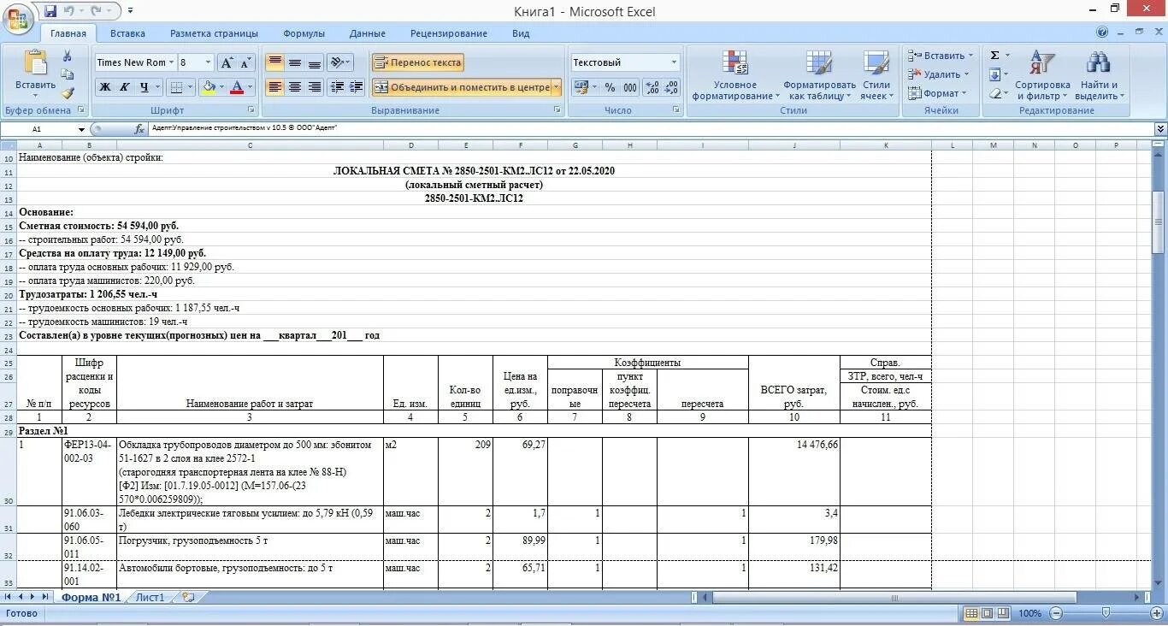Open merge cells dropdown arrow
The image size is (1168, 626).
pos(557,87)
